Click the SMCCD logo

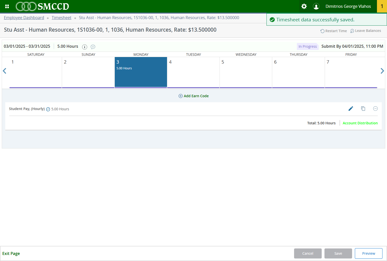pyautogui.click(x=42, y=6)
